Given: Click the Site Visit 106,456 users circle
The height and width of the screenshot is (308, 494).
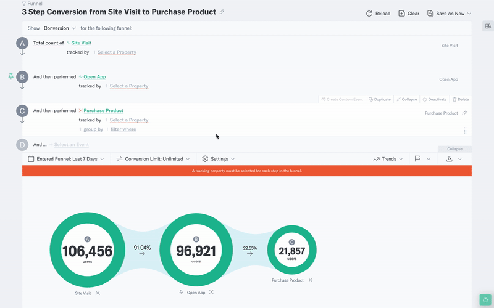Looking at the screenshot, I should (x=87, y=250).
